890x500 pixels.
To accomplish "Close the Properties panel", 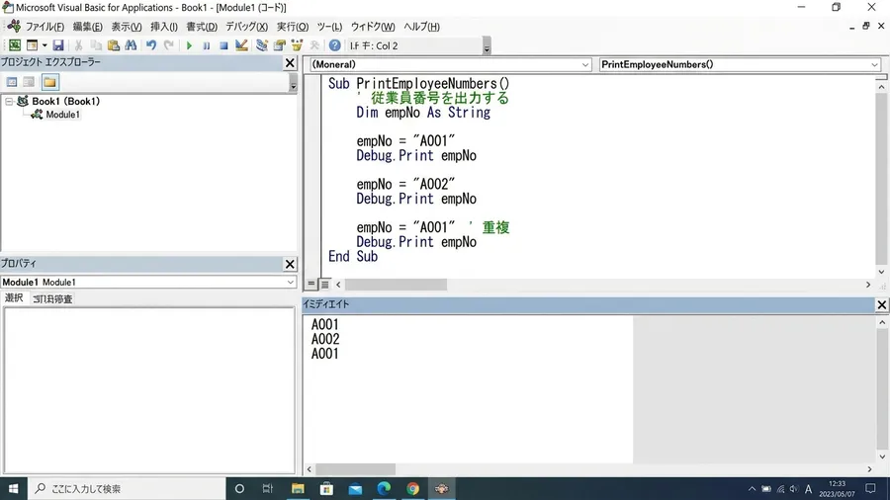I will [x=290, y=264].
